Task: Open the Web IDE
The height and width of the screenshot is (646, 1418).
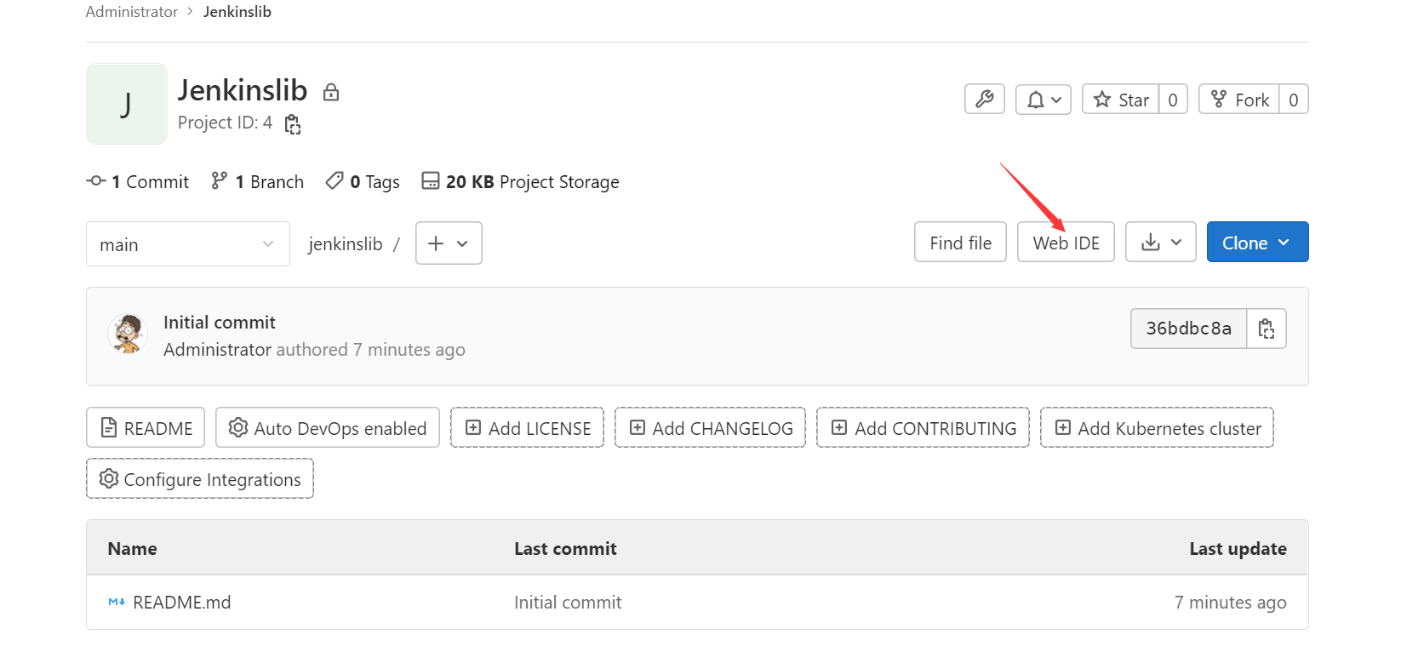Action: click(1066, 243)
